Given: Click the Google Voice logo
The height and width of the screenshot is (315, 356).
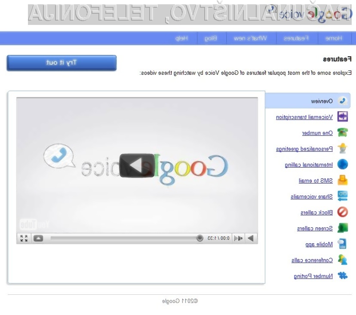Looking at the screenshot, I should (310, 14).
